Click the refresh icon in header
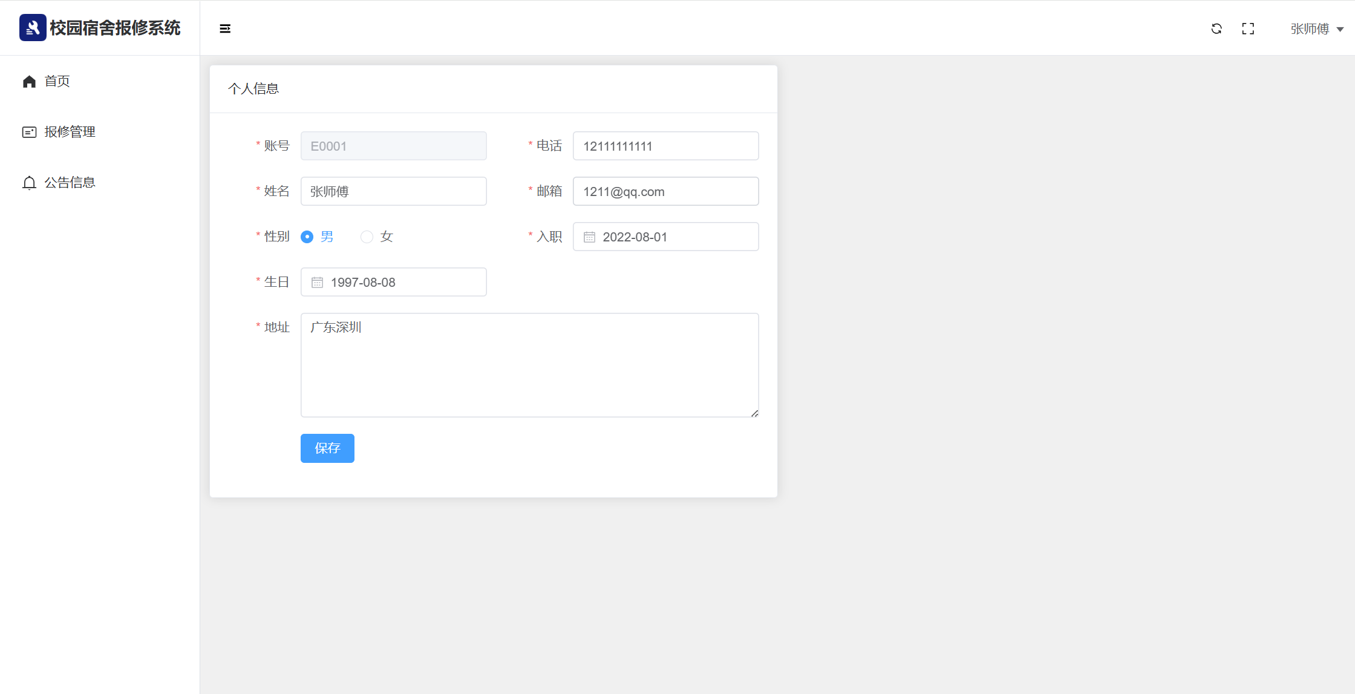The height and width of the screenshot is (694, 1355). (1216, 28)
